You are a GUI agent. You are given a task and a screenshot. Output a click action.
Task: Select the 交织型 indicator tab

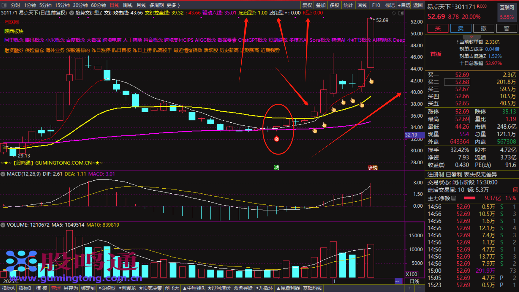[x=107, y=288]
